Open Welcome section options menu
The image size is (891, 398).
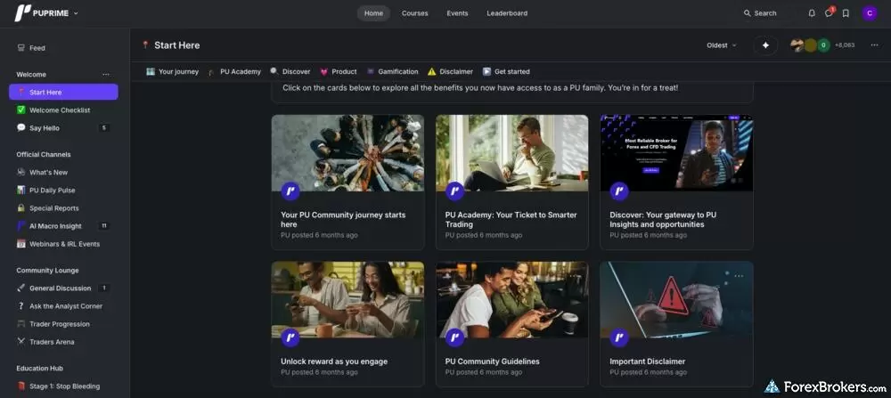(x=106, y=75)
